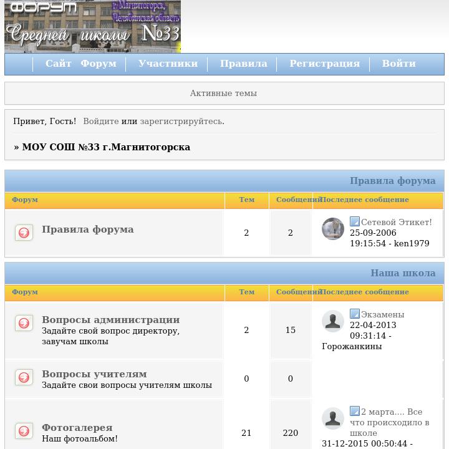449x449 pixels.
Task: Open МОУ СОШ №33 г.Магнитогорска breadcrumb
Action: pyautogui.click(x=106, y=147)
